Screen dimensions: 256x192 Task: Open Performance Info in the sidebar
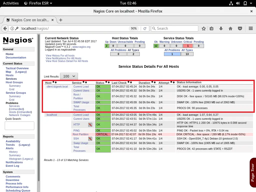point(17,187)
